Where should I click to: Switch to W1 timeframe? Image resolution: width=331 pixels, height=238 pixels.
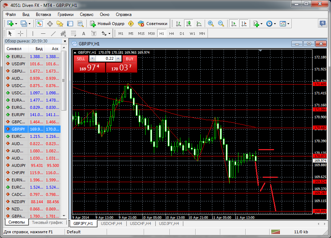coord(192,33)
